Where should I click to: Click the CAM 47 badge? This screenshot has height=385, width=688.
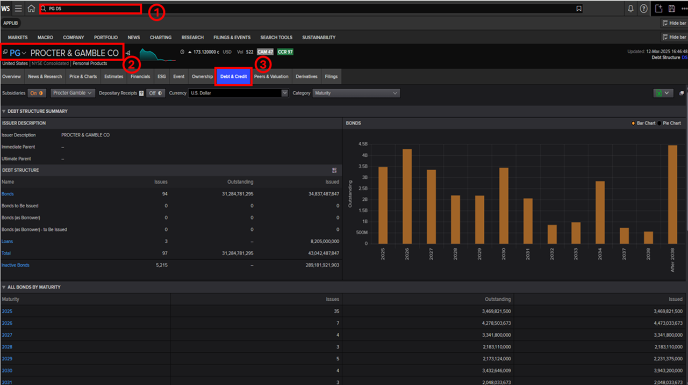click(x=266, y=52)
